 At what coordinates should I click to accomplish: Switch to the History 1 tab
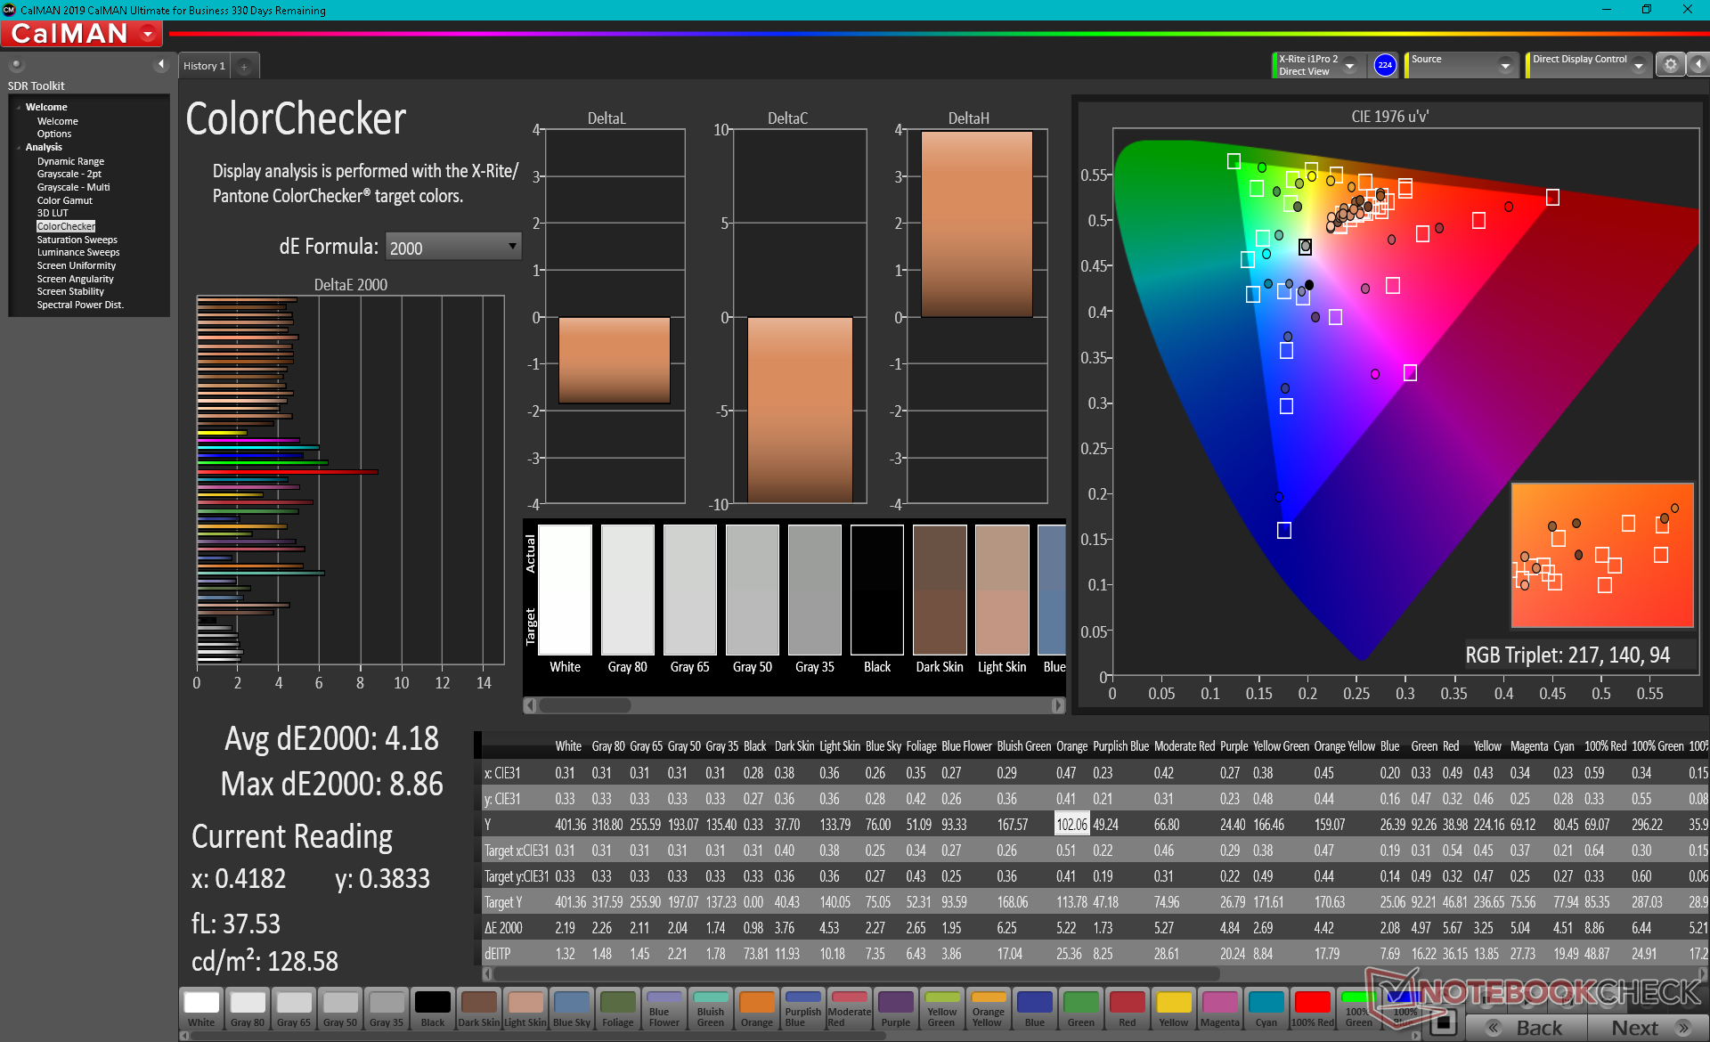click(204, 66)
